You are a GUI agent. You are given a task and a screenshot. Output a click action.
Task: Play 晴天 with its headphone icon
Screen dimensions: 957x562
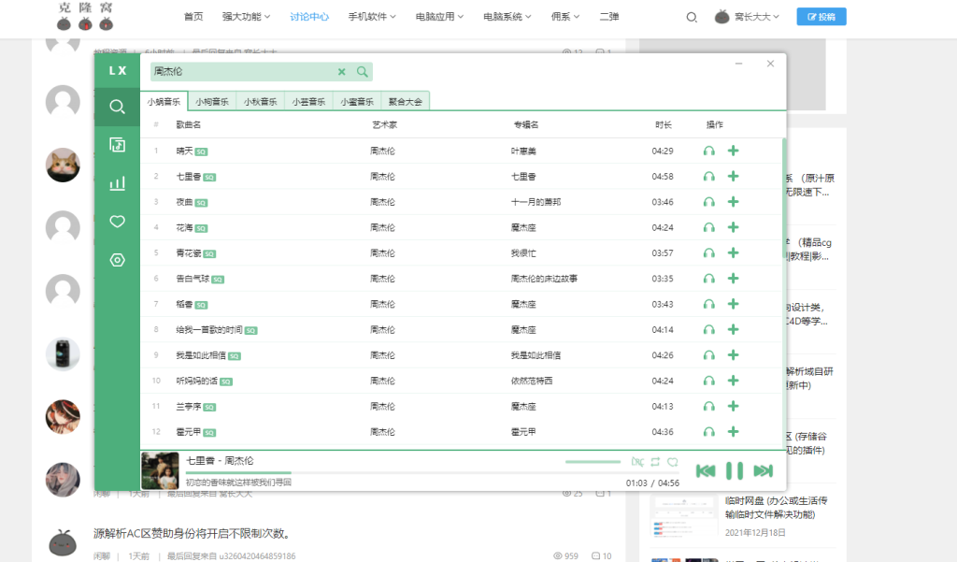point(708,151)
